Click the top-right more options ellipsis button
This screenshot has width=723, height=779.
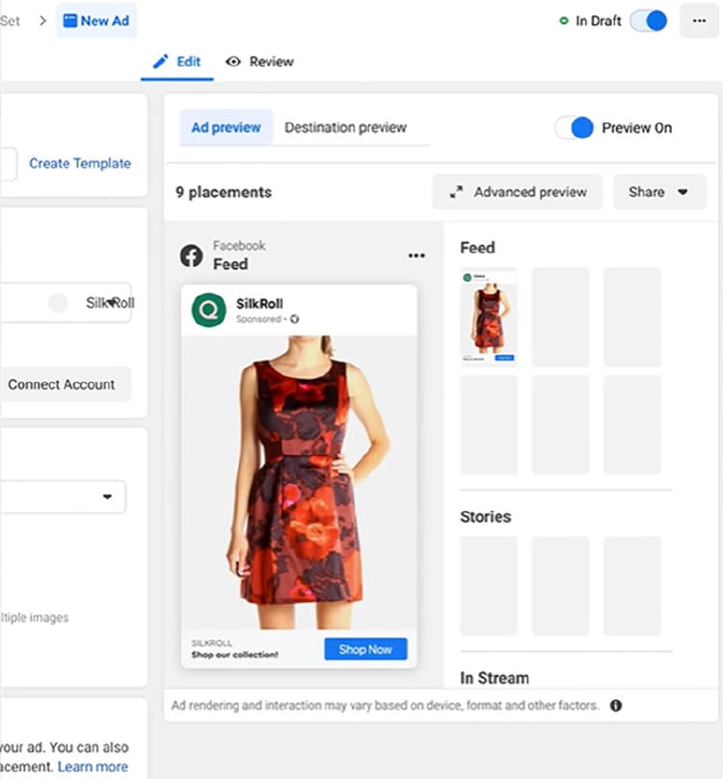click(699, 20)
